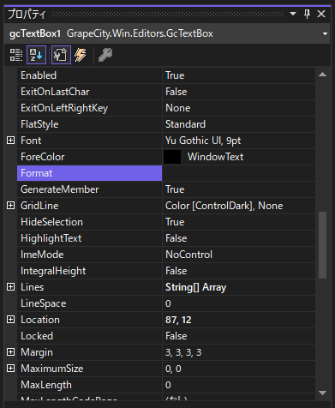
Task: Expand the Location property
Action: click(10, 320)
